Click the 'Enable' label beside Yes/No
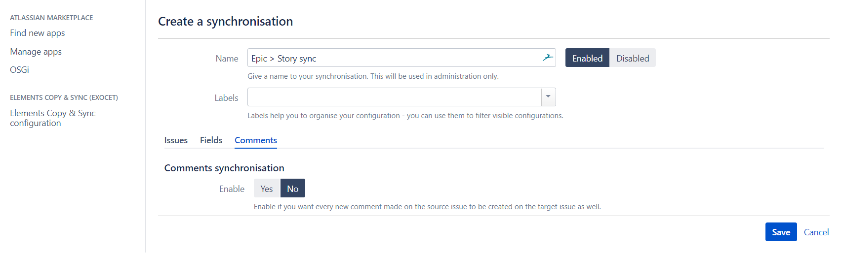This screenshot has height=253, width=842. pyautogui.click(x=232, y=189)
